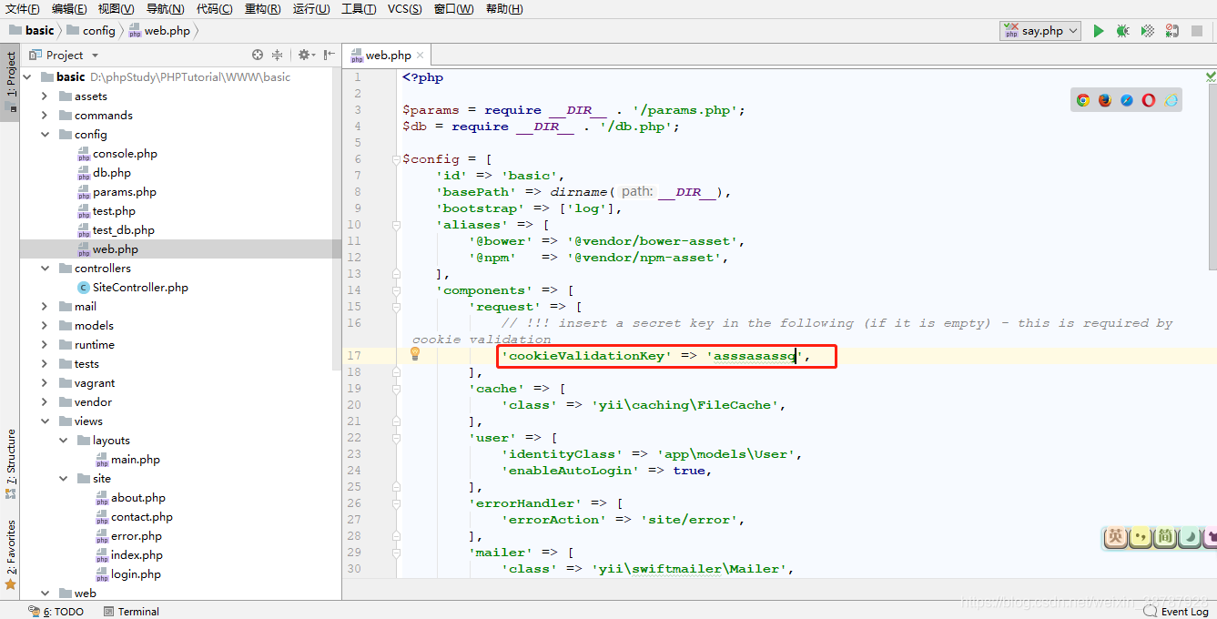Toggle the 1: Project side tab
The width and height of the screenshot is (1217, 619).
10,80
